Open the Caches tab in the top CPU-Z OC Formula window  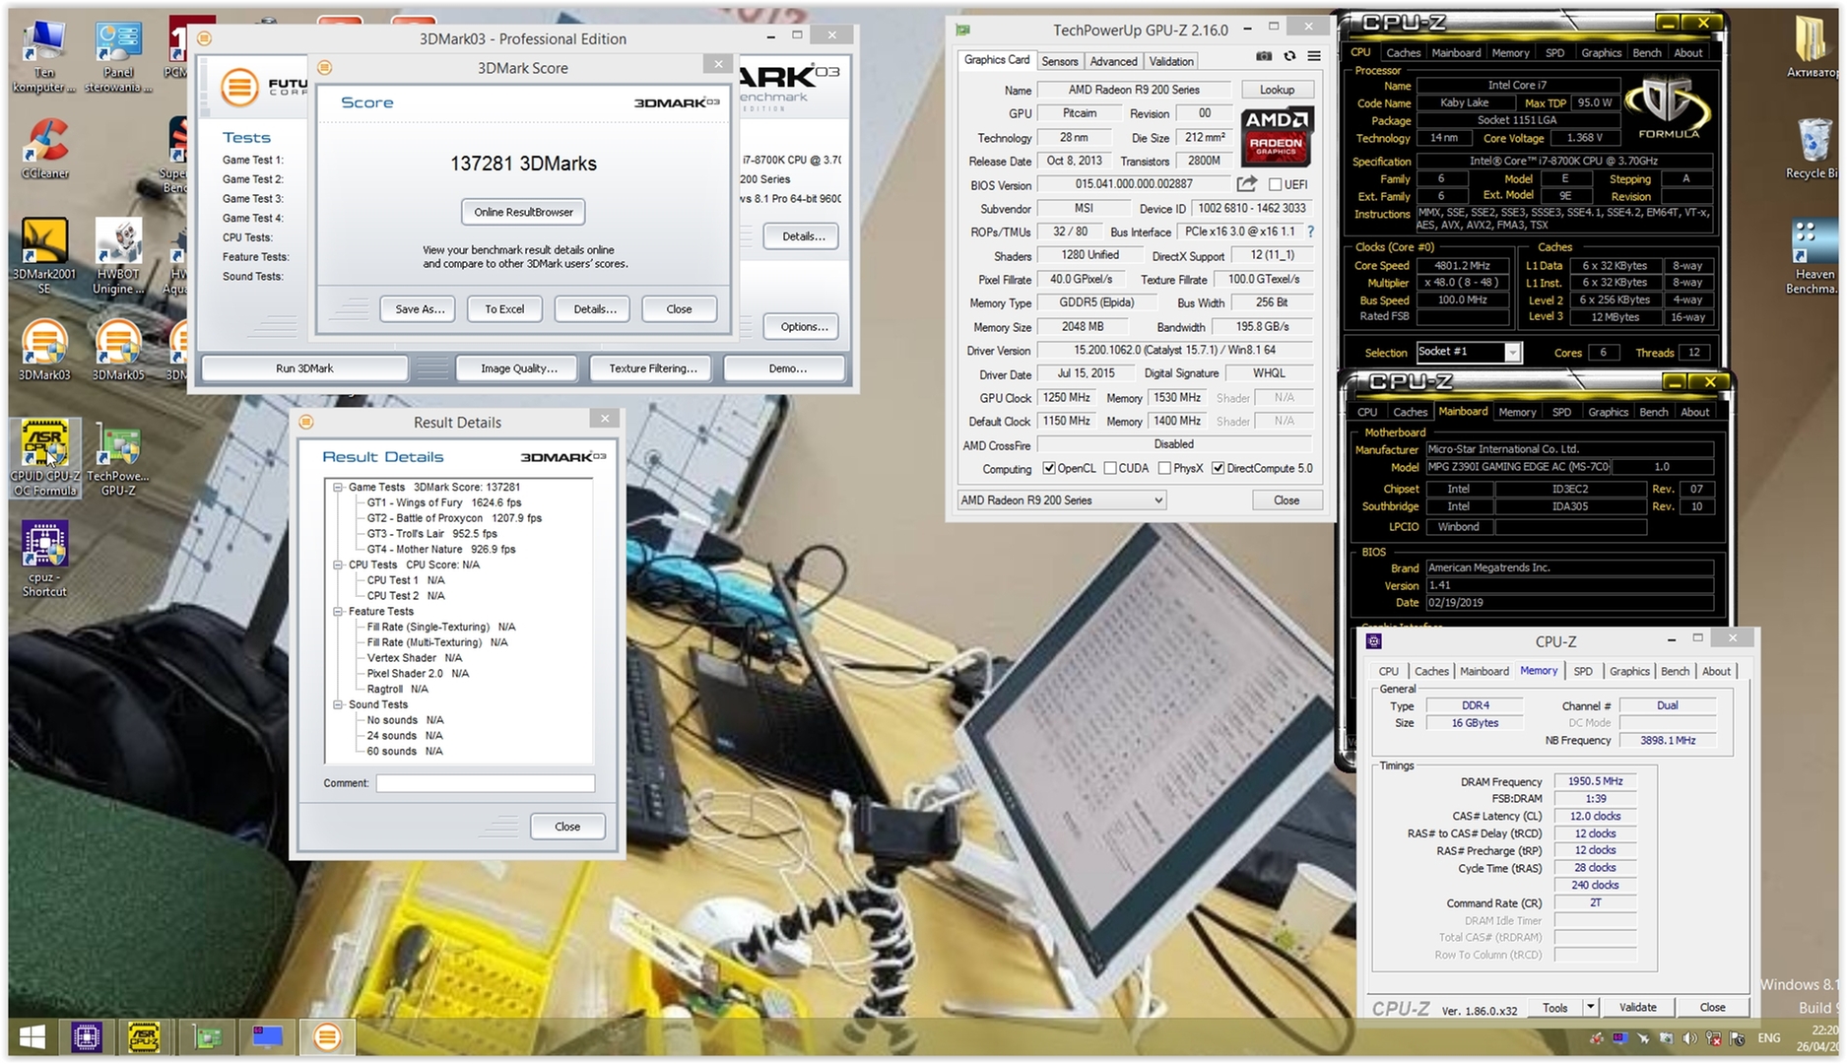(x=1403, y=53)
